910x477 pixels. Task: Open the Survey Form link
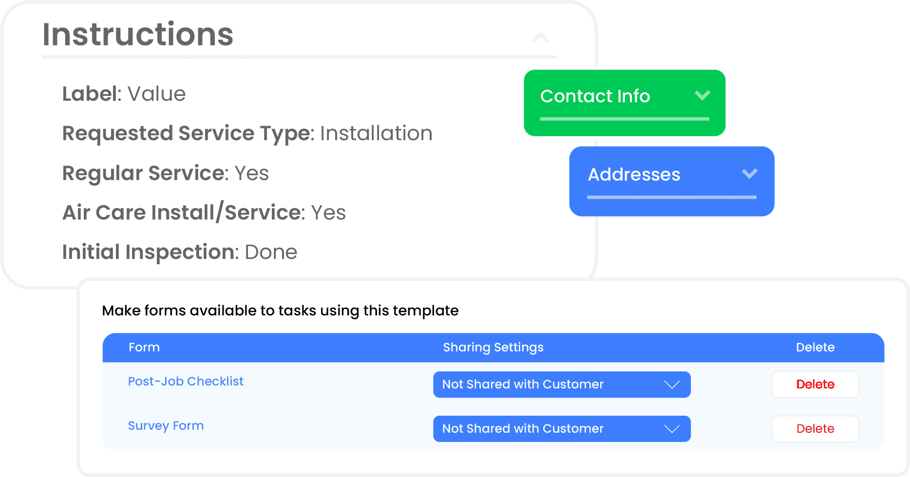(x=166, y=425)
